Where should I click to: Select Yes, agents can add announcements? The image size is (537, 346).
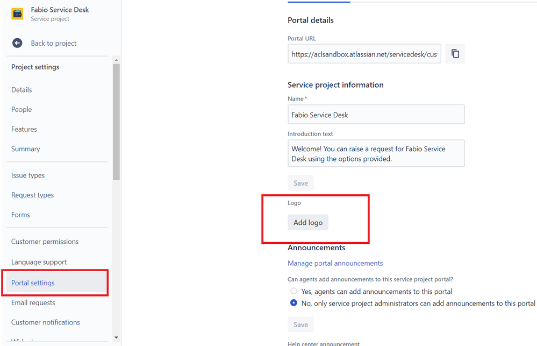pyautogui.click(x=293, y=291)
